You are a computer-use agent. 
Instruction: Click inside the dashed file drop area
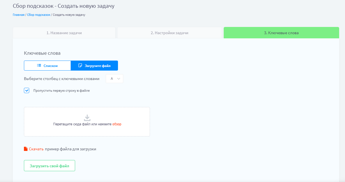click(87, 131)
